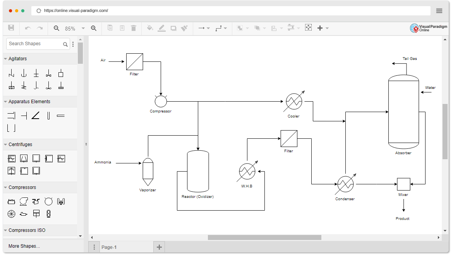This screenshot has height=257, width=453.
Task: Select the Mixer square shape
Action: (403, 184)
